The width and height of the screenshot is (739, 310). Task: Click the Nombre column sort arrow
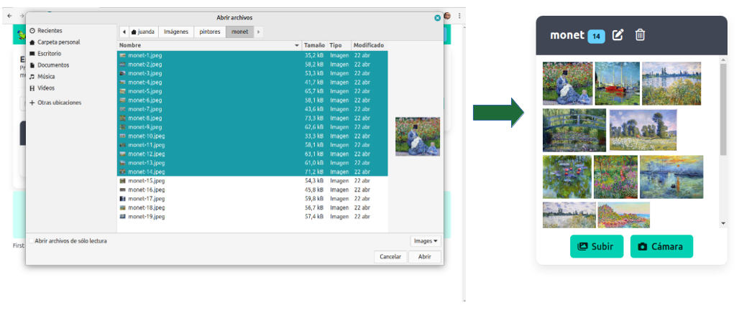(297, 45)
